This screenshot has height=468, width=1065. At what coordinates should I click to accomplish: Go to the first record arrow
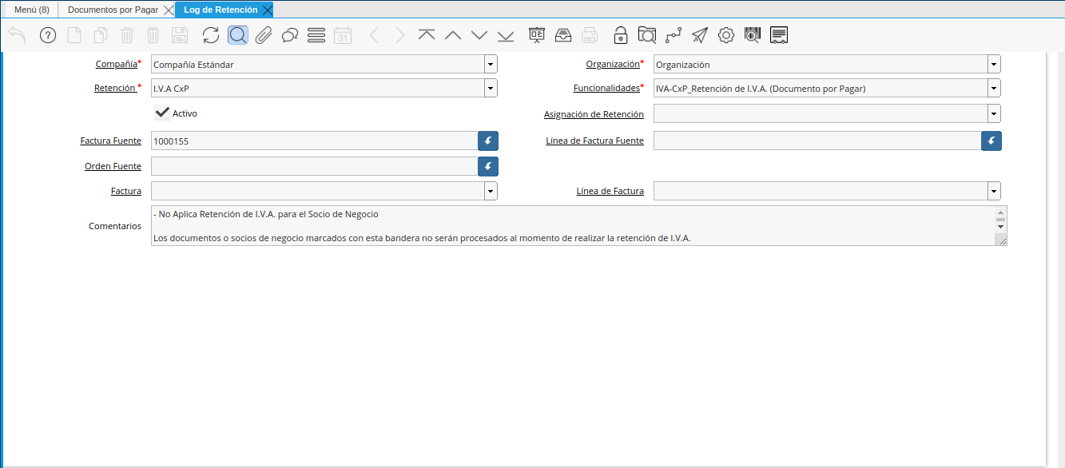[427, 35]
